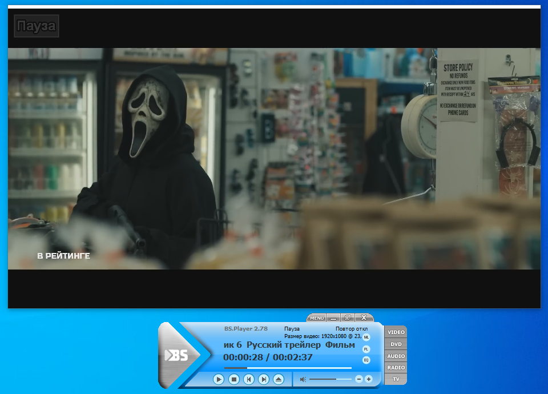Image resolution: width=548 pixels, height=394 pixels.
Task: Click the scrolling title "Русский трейлер"
Action: click(284, 345)
